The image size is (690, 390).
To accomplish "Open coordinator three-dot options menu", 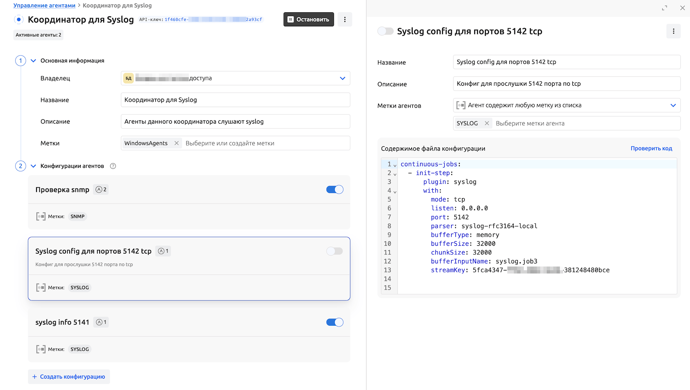I will (x=345, y=20).
